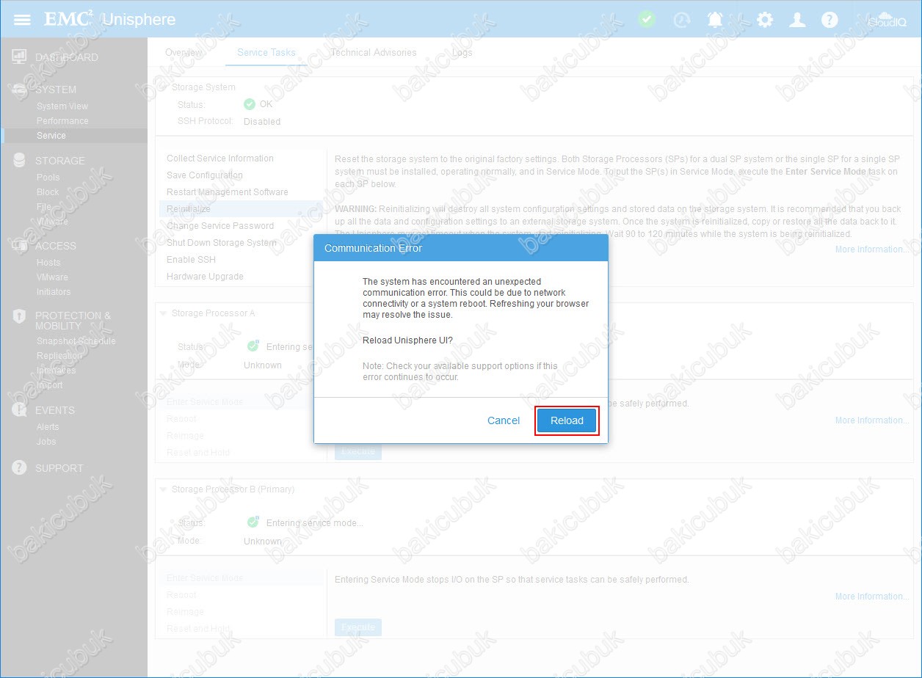Select Service under System
Viewport: 922px width, 678px height.
(51, 136)
